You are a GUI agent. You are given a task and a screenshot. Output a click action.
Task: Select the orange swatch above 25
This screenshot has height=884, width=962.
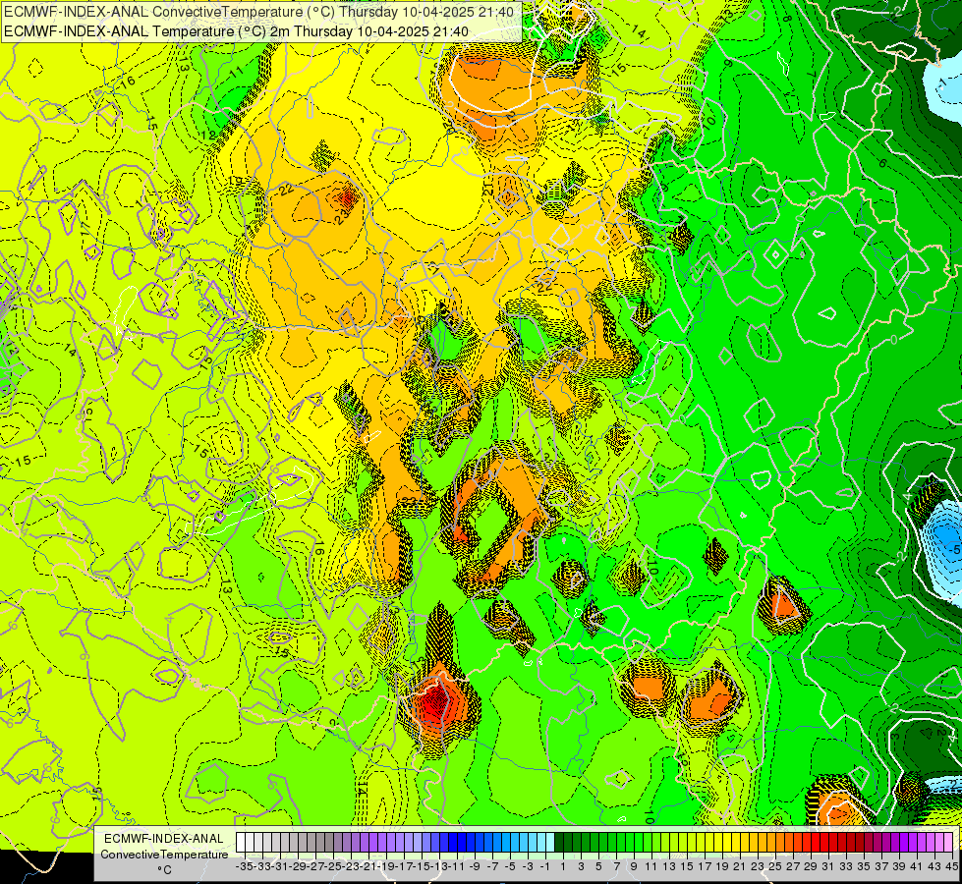(x=770, y=843)
